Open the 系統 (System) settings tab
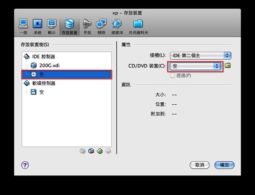255x195 pixels. point(37,27)
